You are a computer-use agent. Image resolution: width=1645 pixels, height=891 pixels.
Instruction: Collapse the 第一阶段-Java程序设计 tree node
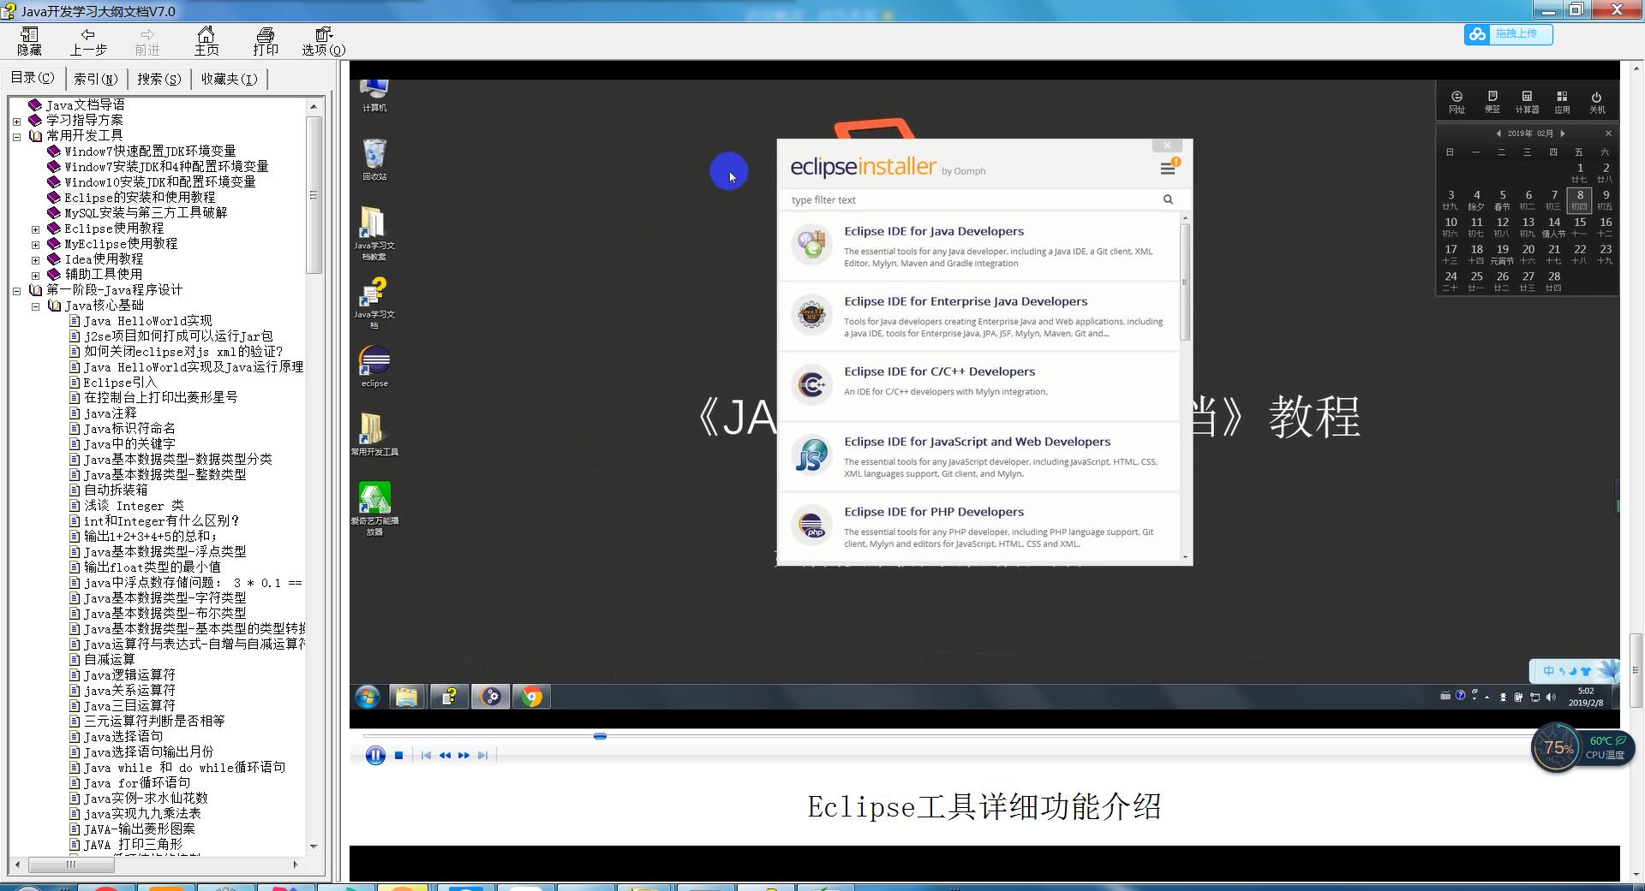[x=16, y=290]
